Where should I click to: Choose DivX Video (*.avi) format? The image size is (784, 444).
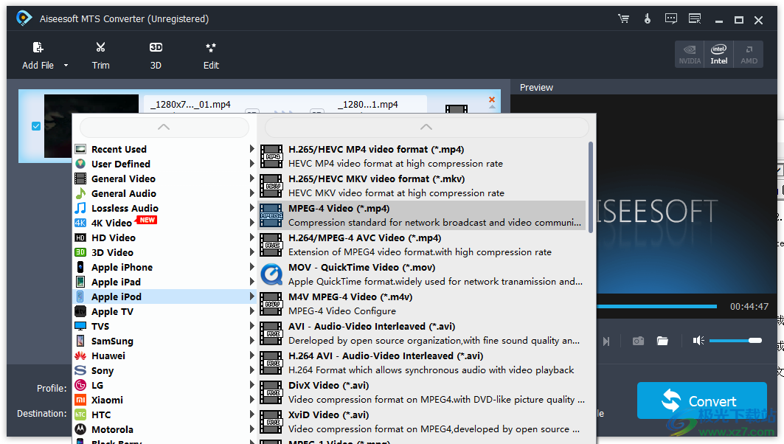coord(421,392)
